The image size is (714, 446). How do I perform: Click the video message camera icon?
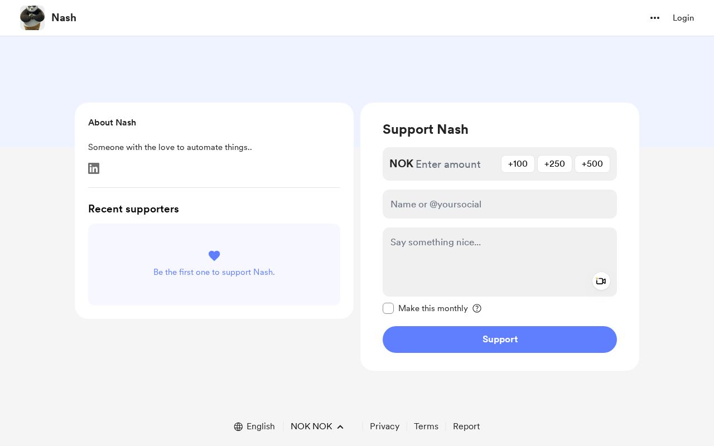601,281
